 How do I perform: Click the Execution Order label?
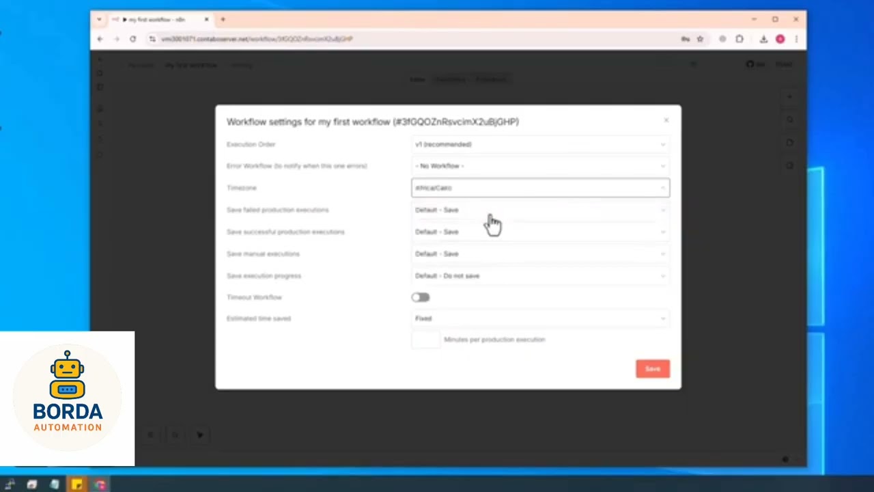(251, 144)
